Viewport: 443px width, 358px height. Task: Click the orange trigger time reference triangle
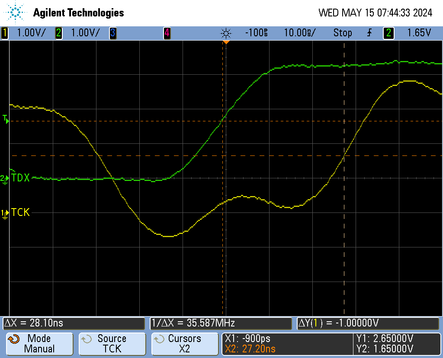pyautogui.click(x=226, y=42)
